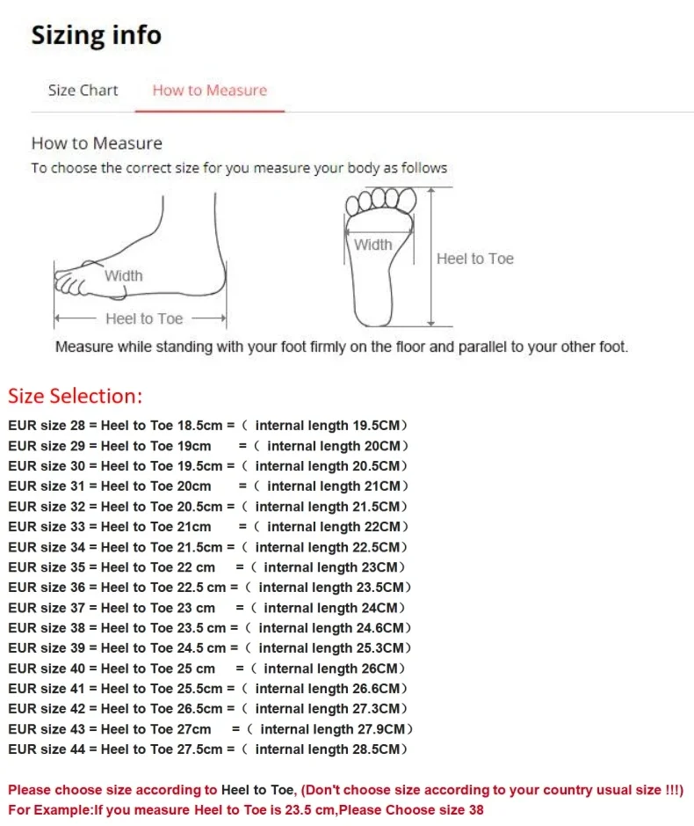Click the 'Measure while standing' instruction text
The width and height of the screenshot is (694, 826).
click(x=342, y=347)
